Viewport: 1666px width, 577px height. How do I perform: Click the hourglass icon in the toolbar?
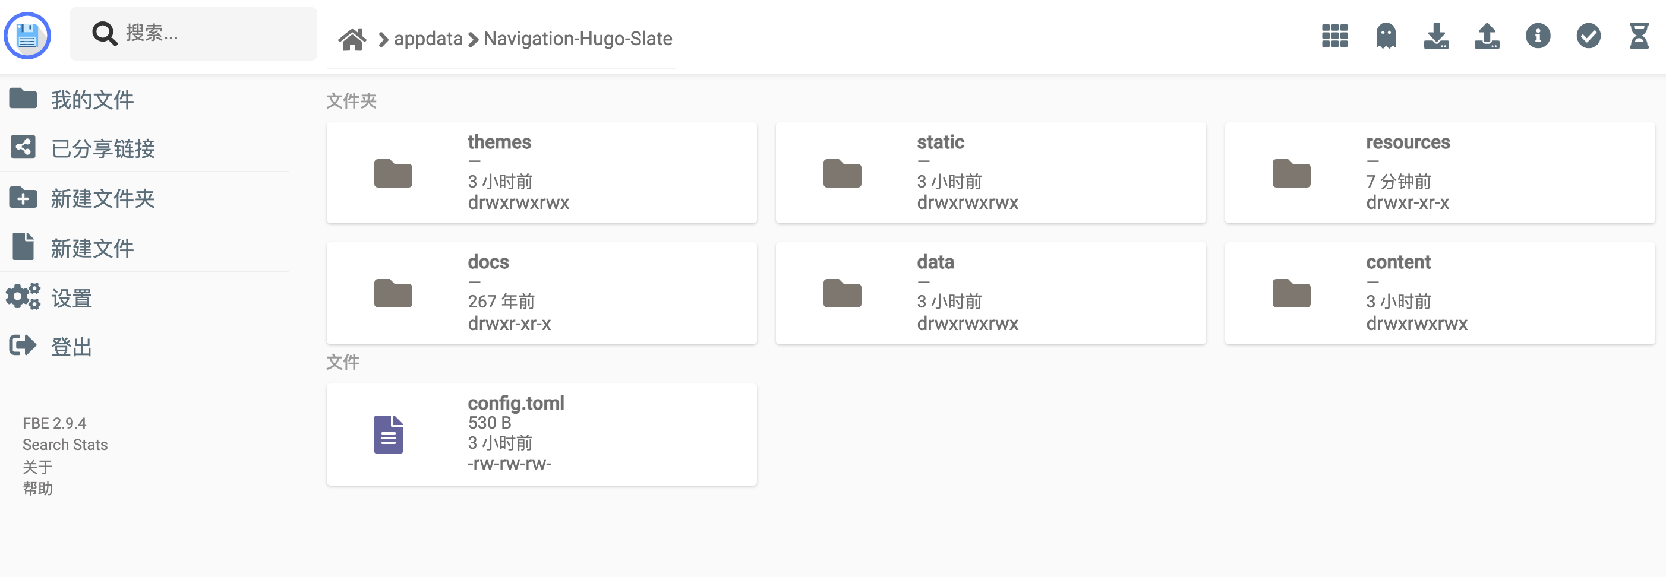point(1638,36)
